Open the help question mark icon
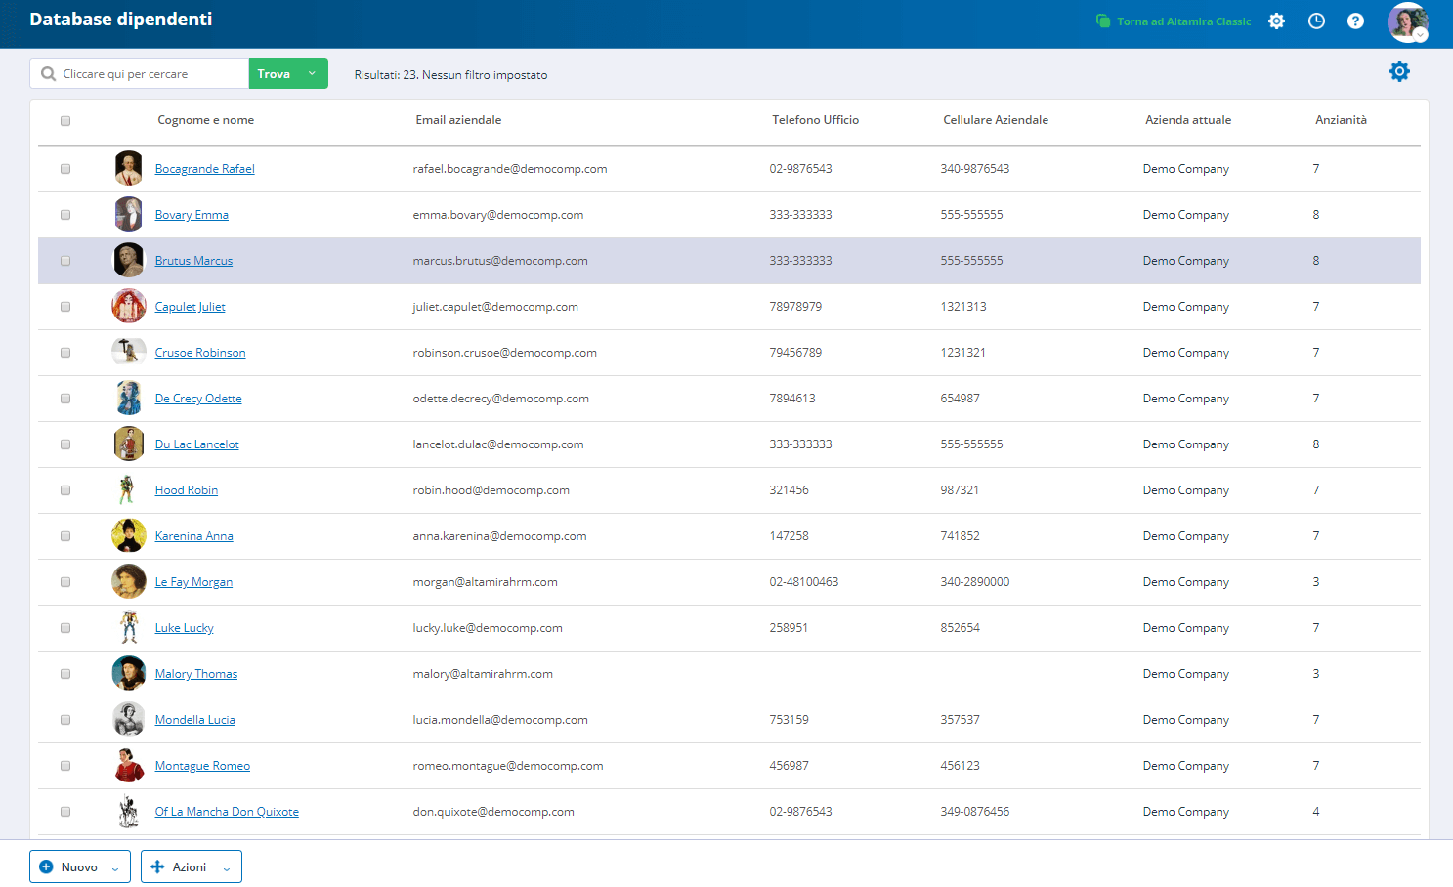 pyautogui.click(x=1355, y=20)
